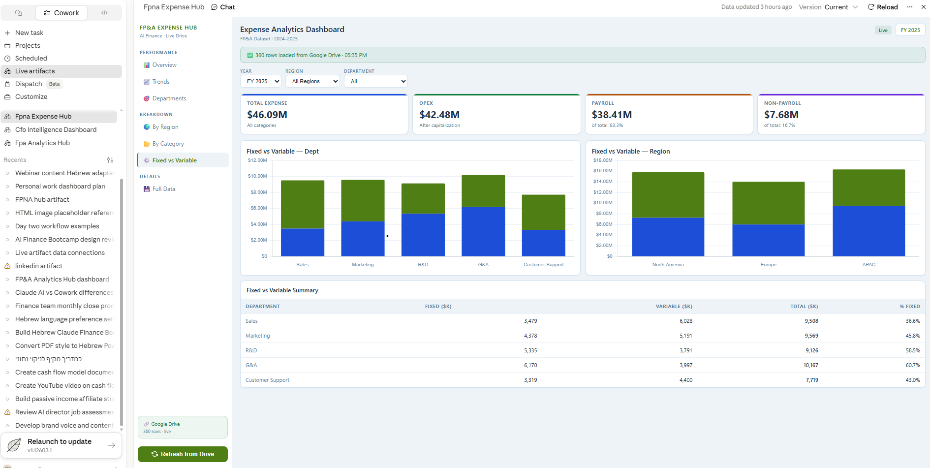Click the FY 2025 badge button

tap(910, 30)
